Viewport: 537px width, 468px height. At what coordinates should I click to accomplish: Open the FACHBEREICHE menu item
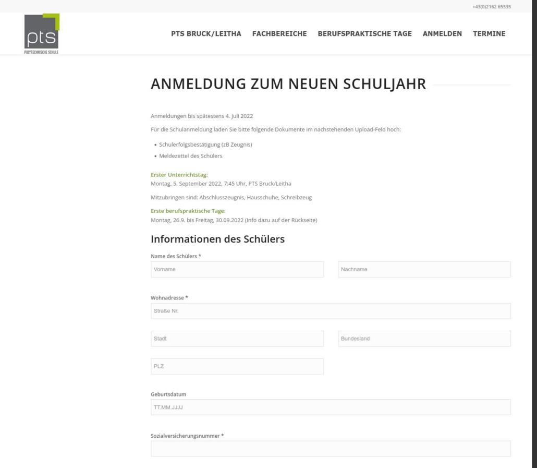point(279,33)
